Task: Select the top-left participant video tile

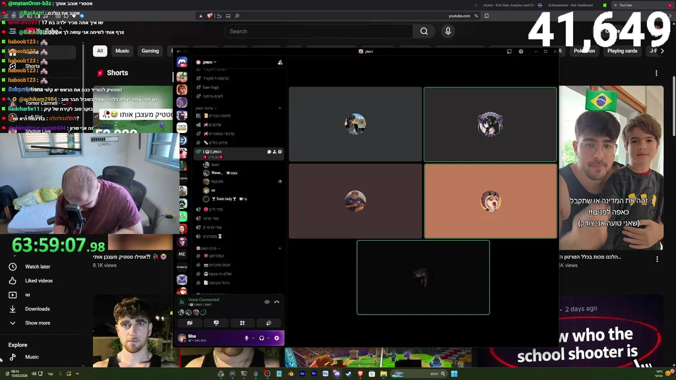Action: [x=355, y=124]
